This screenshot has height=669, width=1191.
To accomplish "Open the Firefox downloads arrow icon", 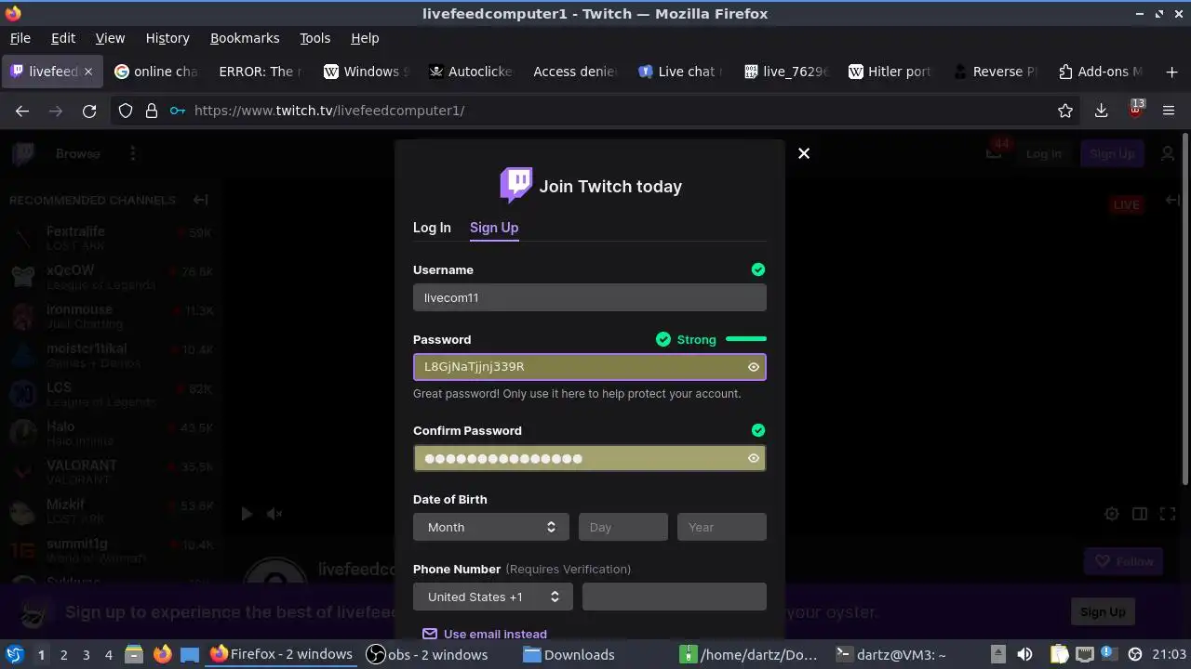I will pos(1101,111).
